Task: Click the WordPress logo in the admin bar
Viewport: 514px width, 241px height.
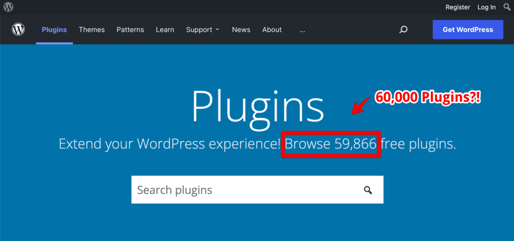Action: [8, 7]
